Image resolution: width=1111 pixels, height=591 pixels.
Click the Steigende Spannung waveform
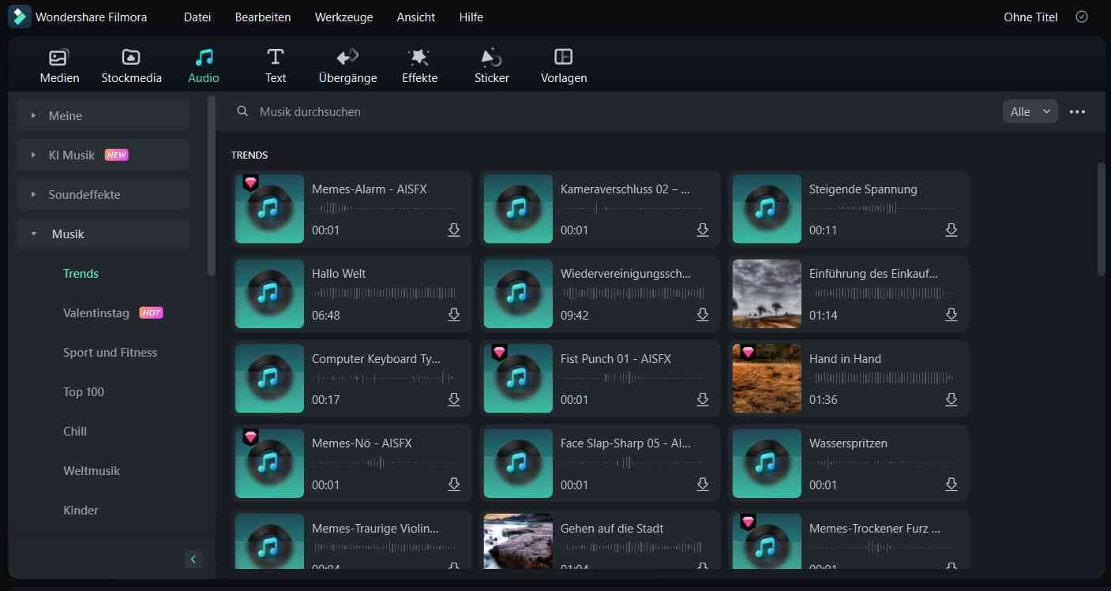click(882, 209)
